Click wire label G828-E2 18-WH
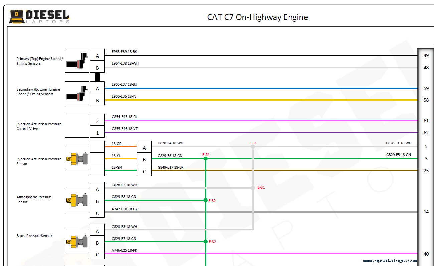The width and height of the screenshot is (434, 266). click(124, 185)
